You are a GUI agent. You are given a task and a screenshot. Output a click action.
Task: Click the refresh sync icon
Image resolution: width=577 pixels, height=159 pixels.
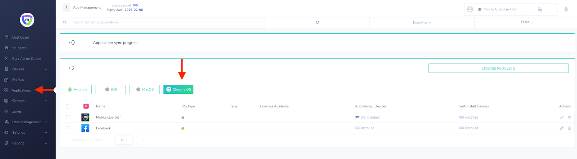[x=317, y=22]
